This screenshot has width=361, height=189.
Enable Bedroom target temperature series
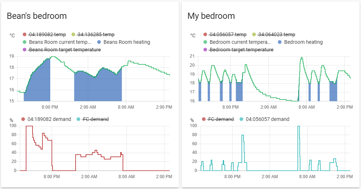tap(241, 50)
